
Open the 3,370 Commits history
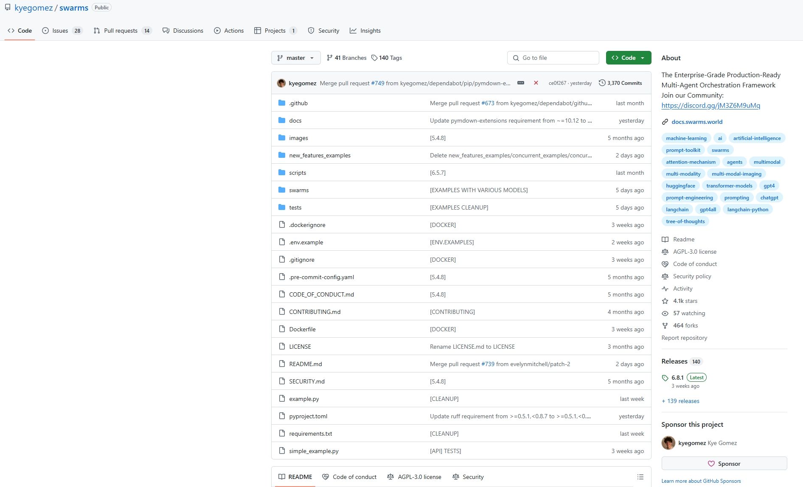coord(620,83)
